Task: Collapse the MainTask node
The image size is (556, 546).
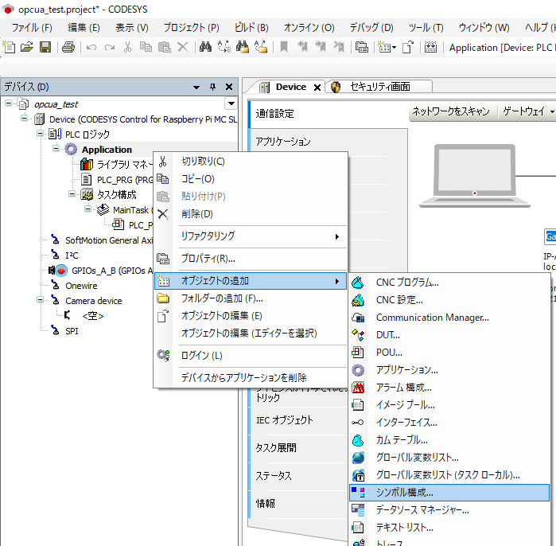Action: click(88, 209)
